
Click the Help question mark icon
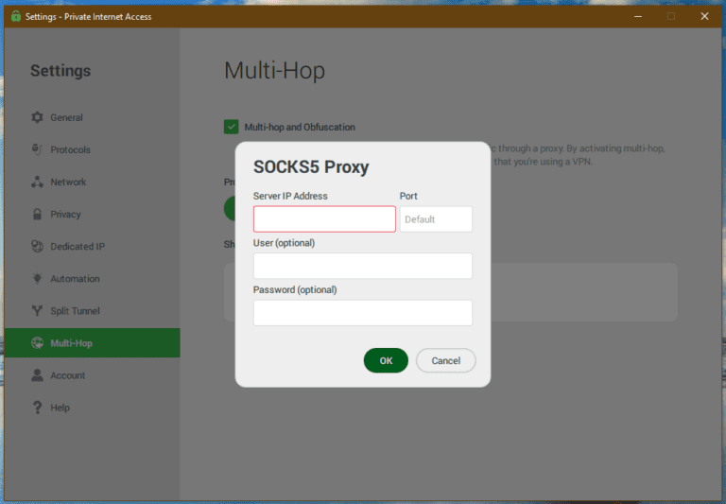37,408
